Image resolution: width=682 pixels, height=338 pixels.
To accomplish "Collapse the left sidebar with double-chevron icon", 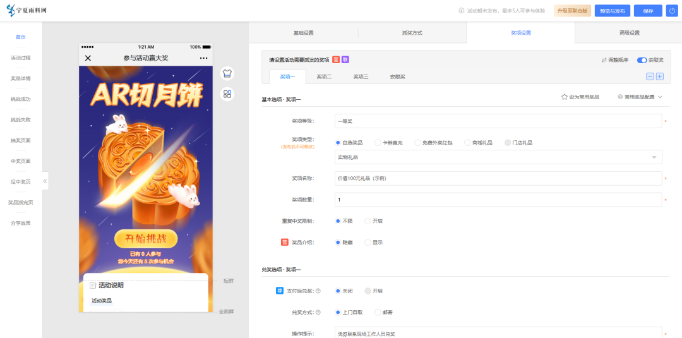I will [45, 181].
